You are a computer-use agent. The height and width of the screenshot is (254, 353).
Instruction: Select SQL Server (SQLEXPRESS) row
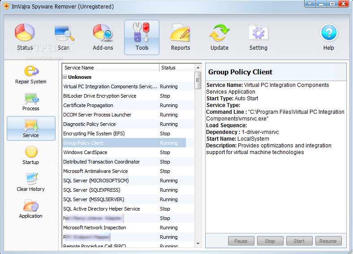[128, 190]
